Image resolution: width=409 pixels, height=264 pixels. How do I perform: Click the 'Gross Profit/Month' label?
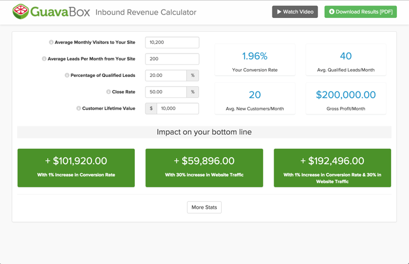346,109
